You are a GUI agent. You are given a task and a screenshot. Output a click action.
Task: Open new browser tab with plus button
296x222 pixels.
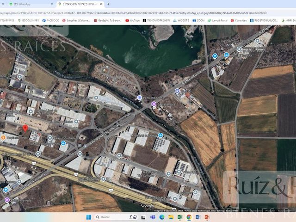[x=108, y=4]
